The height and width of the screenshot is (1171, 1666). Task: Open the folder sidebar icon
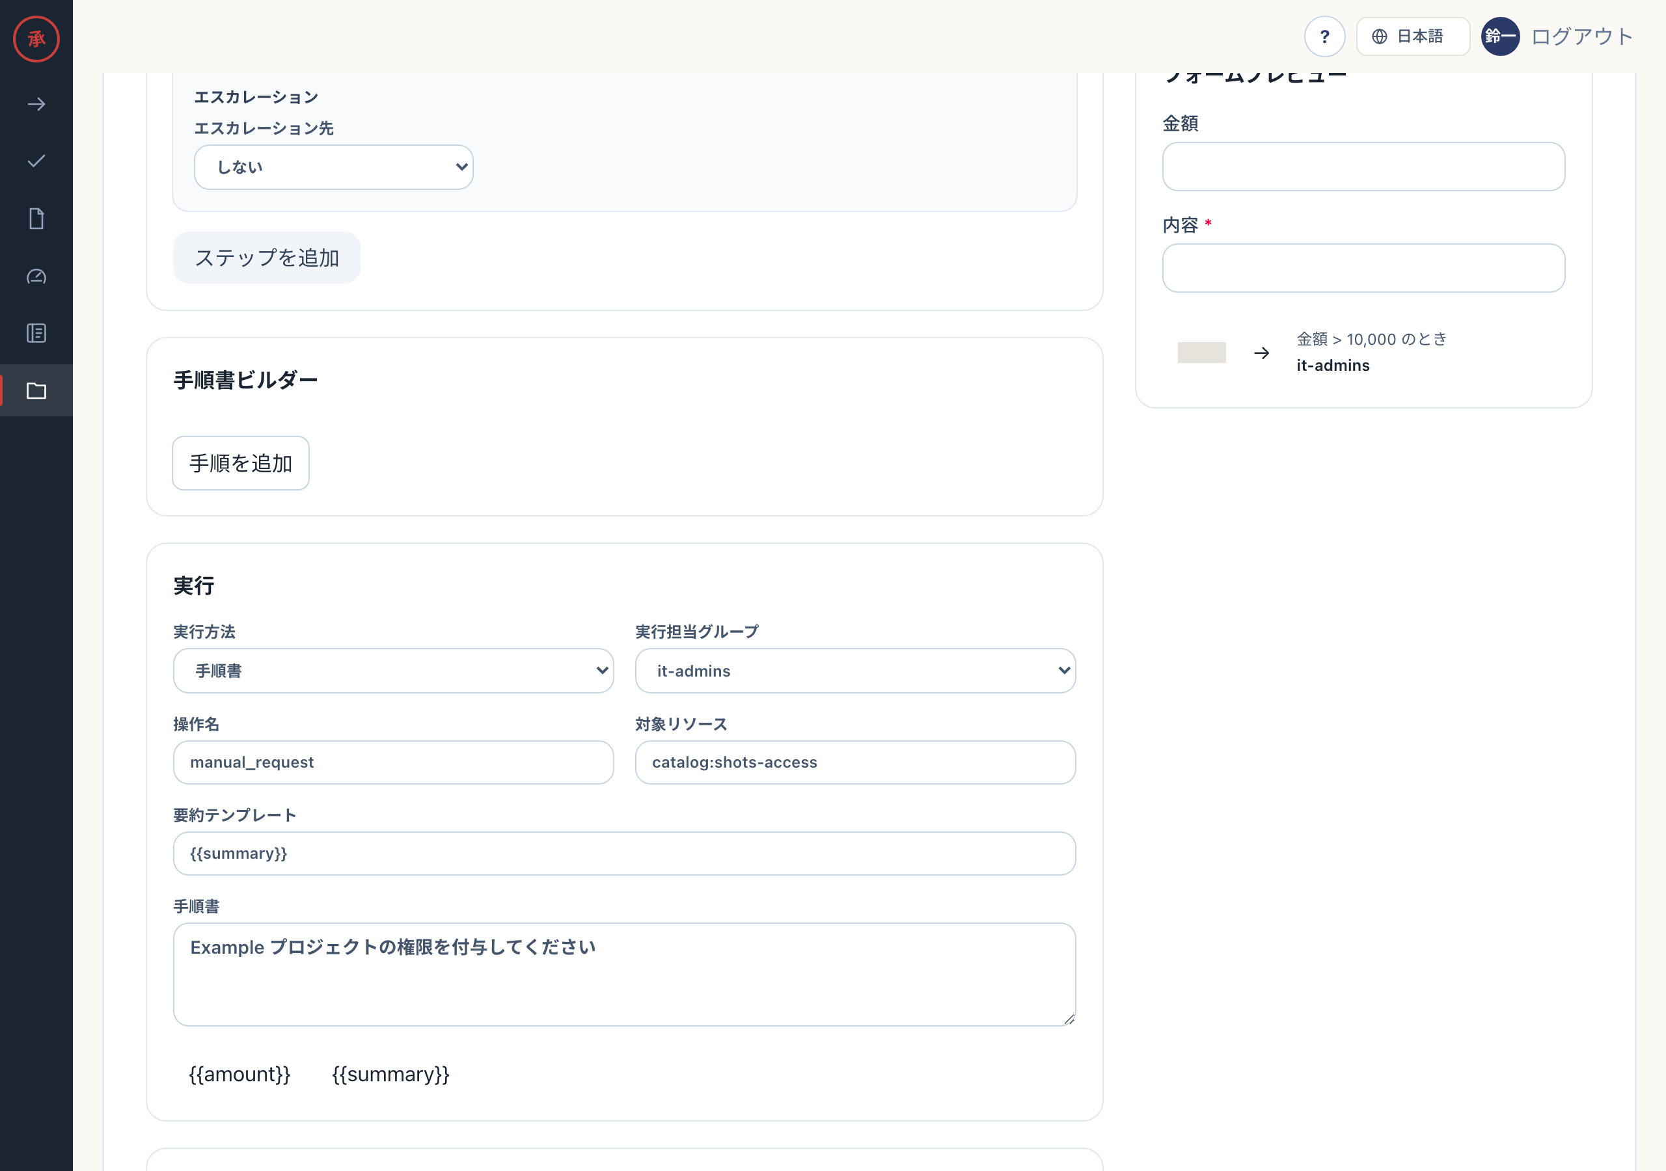coord(36,391)
